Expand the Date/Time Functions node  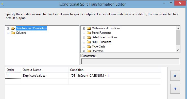coord(84,38)
